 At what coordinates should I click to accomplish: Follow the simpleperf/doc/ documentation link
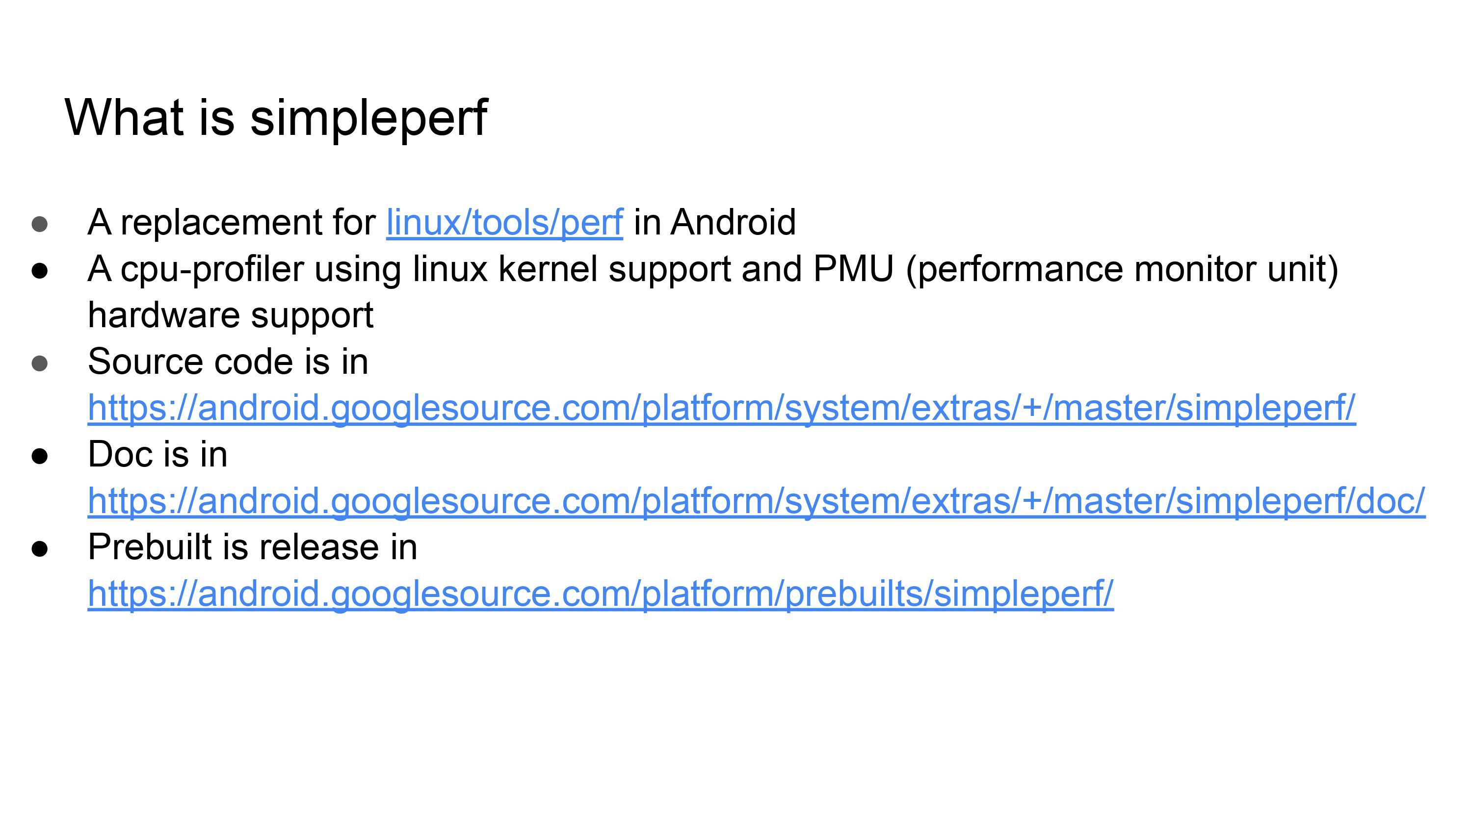click(756, 500)
